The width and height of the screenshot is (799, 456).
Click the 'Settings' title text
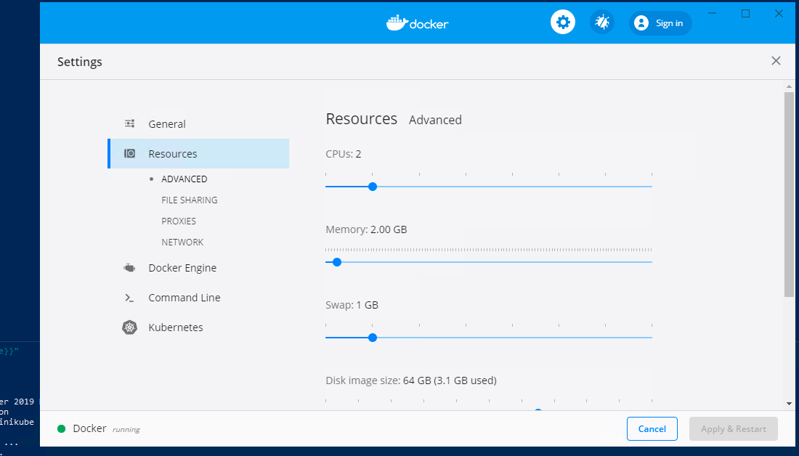click(x=79, y=62)
